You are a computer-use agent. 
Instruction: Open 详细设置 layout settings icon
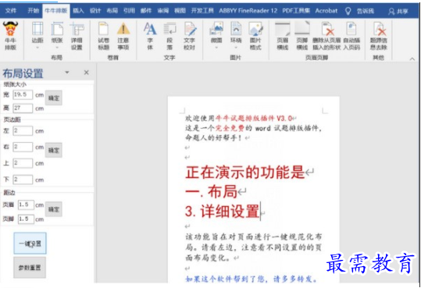(x=77, y=29)
